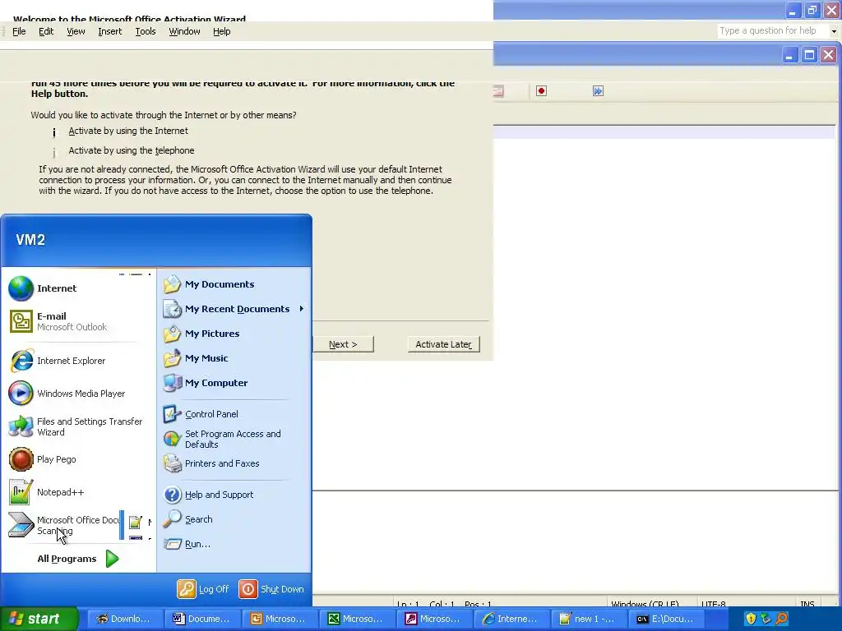Open the Insert menu
This screenshot has width=842, height=631.
[x=110, y=32]
